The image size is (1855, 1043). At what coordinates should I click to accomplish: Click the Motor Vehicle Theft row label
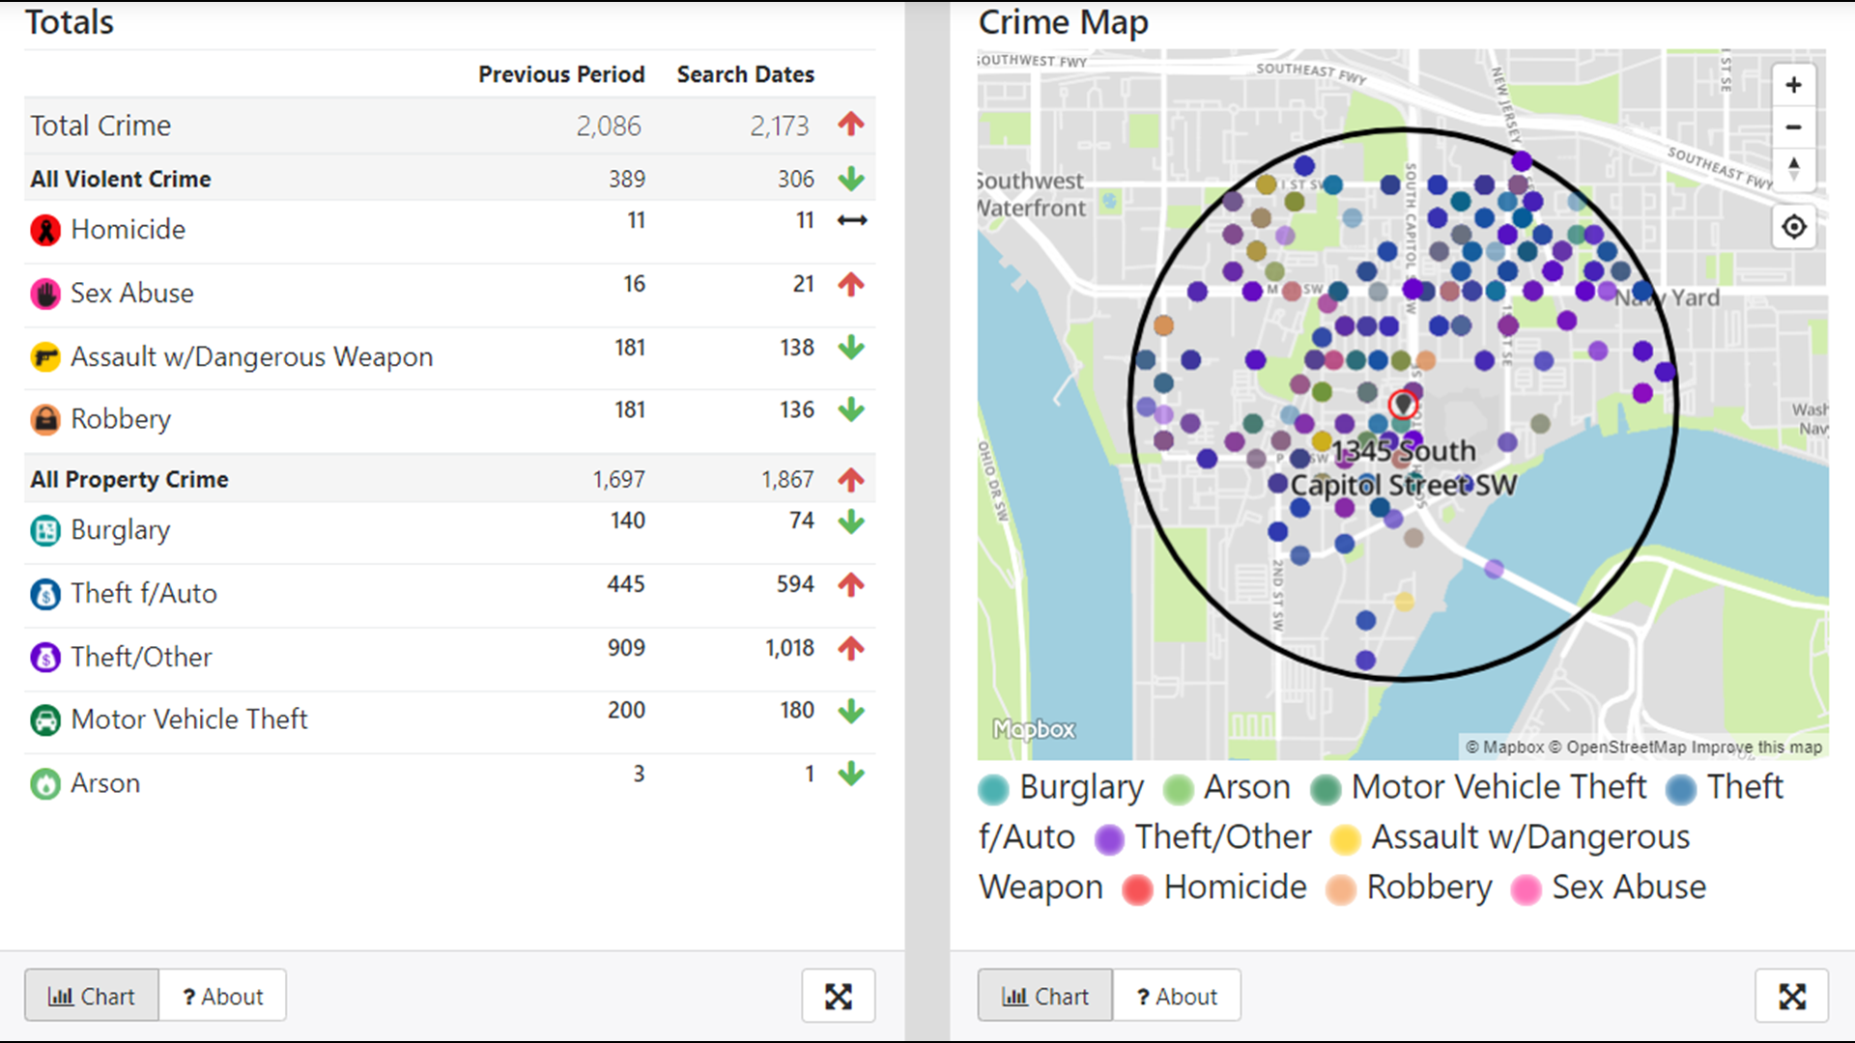pyautogui.click(x=189, y=719)
